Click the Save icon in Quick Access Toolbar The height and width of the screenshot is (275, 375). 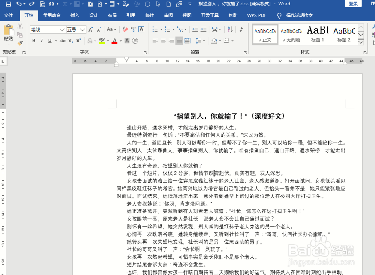tap(8, 4)
